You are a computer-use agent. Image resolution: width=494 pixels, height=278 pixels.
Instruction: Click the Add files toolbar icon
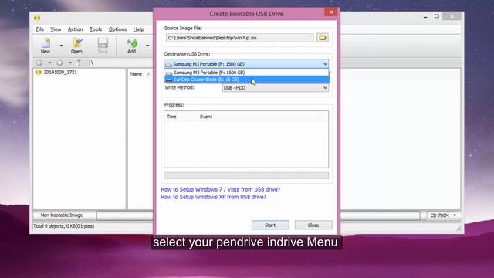click(x=132, y=46)
